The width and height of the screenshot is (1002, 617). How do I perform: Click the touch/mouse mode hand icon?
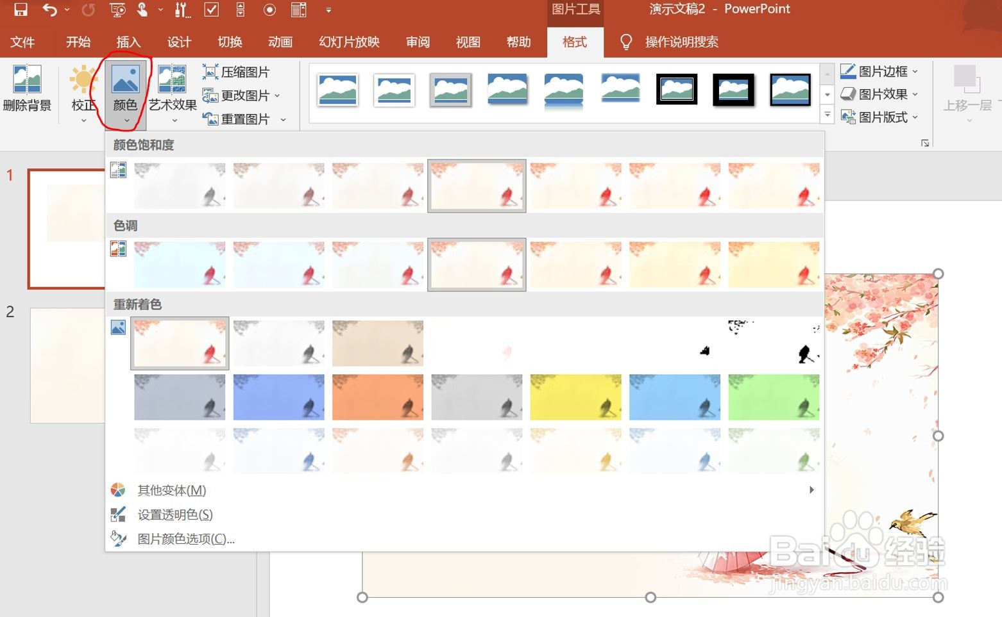pos(142,10)
